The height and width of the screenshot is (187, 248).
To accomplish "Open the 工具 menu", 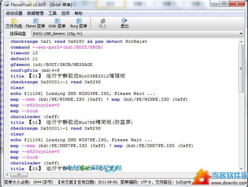I will tap(52, 14).
